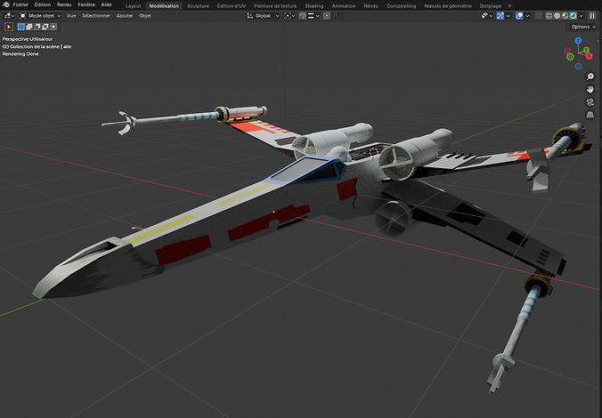Select material preview viewport shading
This screenshot has height=418, width=602.
pyautogui.click(x=565, y=16)
